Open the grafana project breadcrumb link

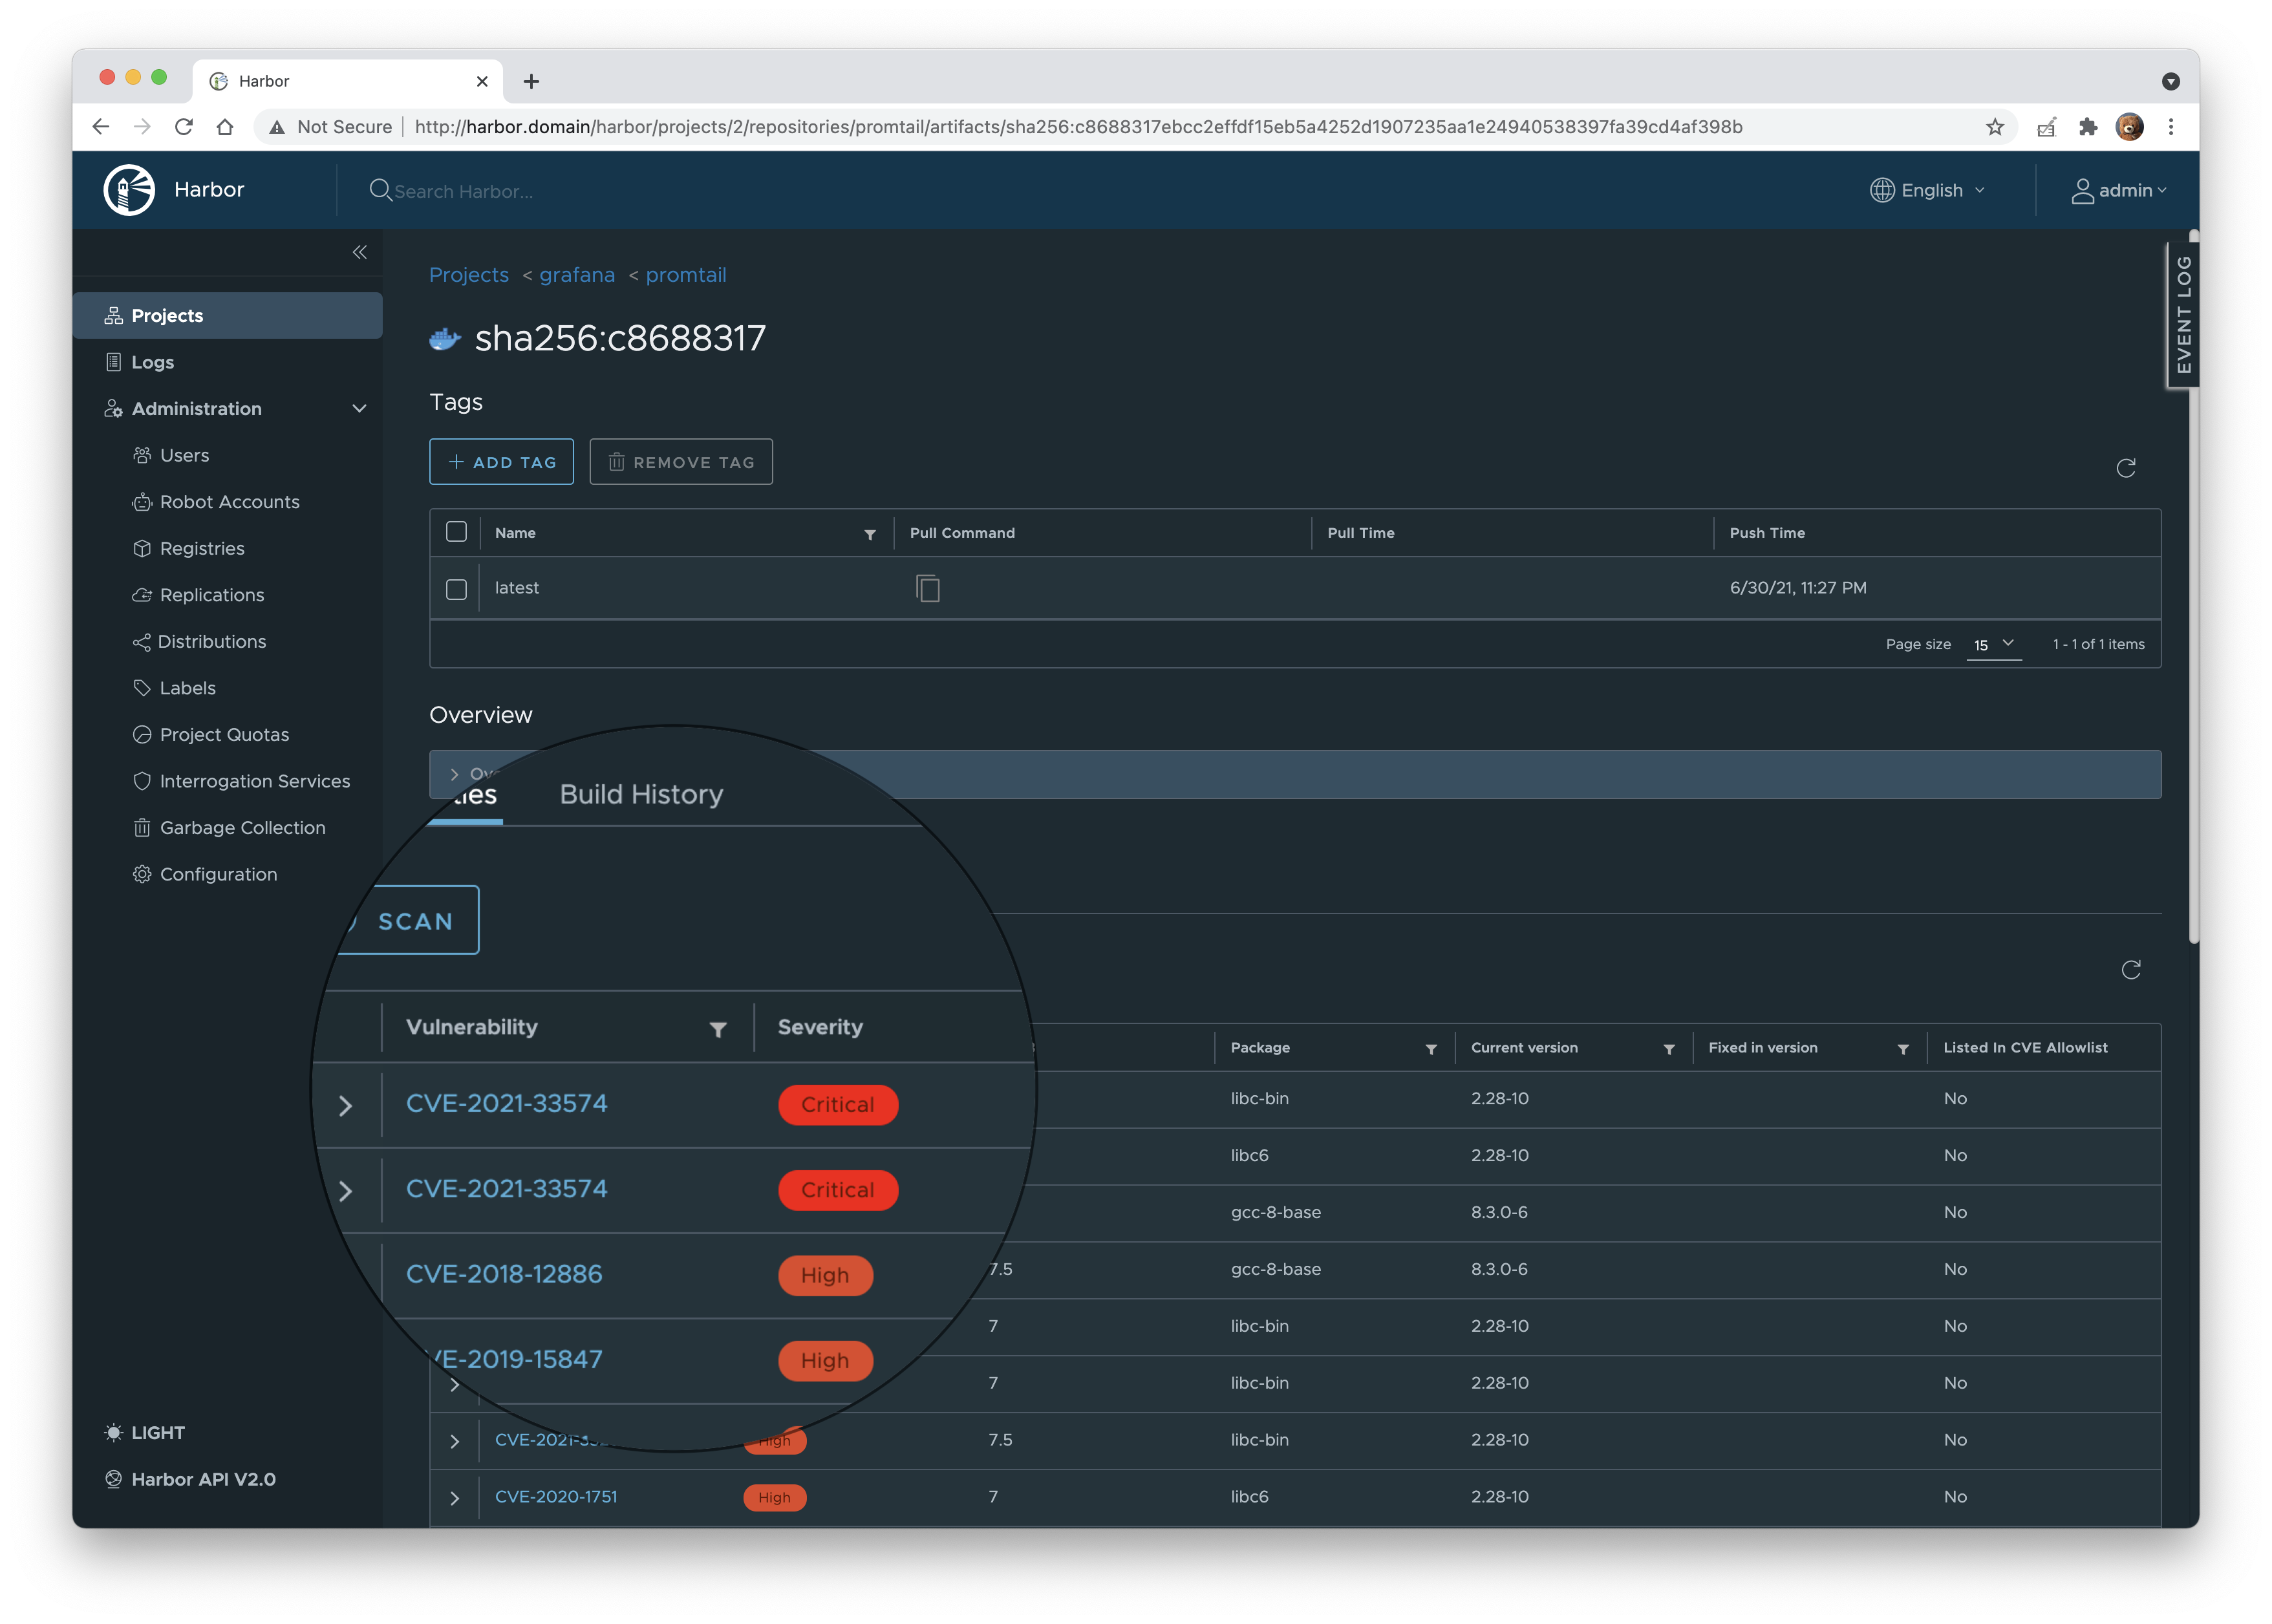coord(577,274)
